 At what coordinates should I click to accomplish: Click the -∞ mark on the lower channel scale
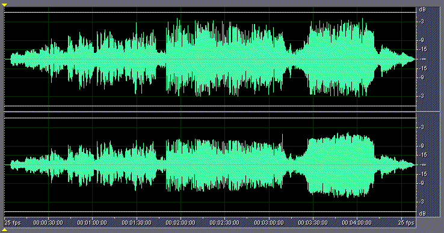coord(423,165)
